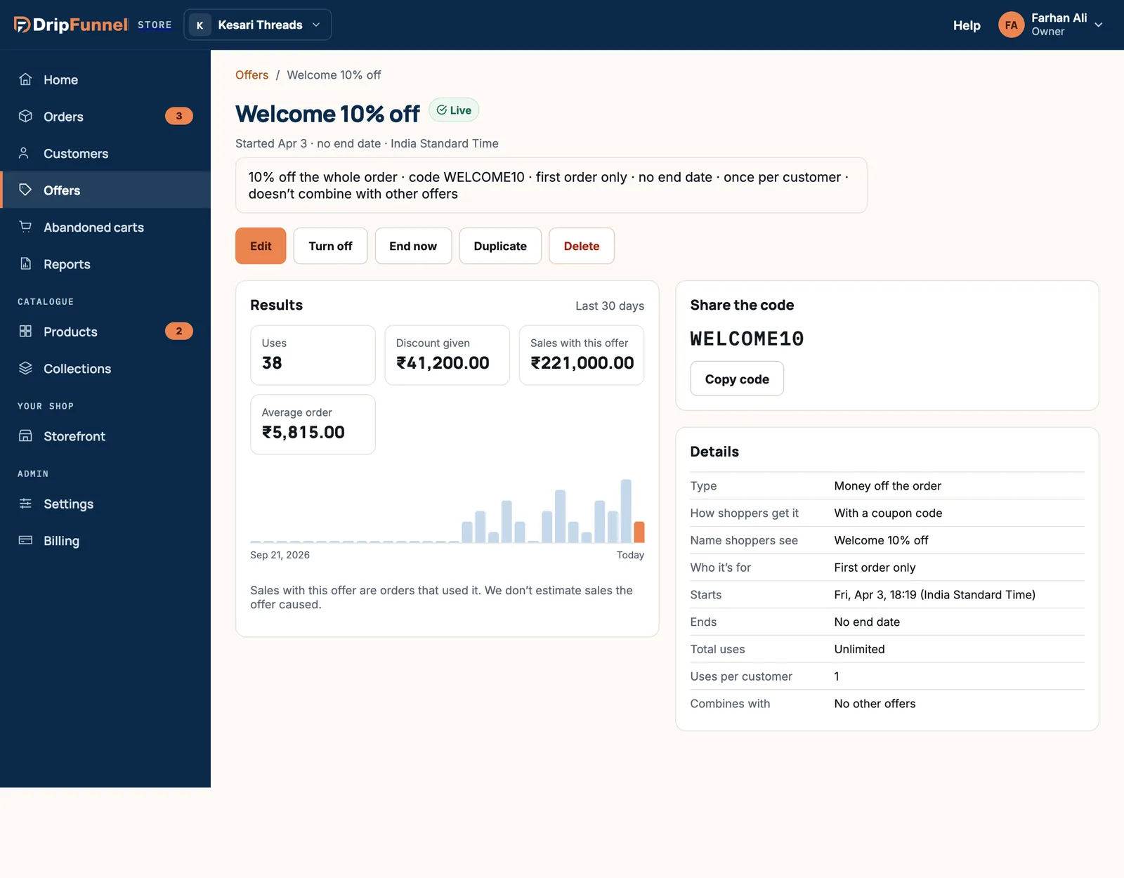Viewport: 1124px width, 878px height.
Task: Open Abandoned carts page
Action: [x=105, y=227]
